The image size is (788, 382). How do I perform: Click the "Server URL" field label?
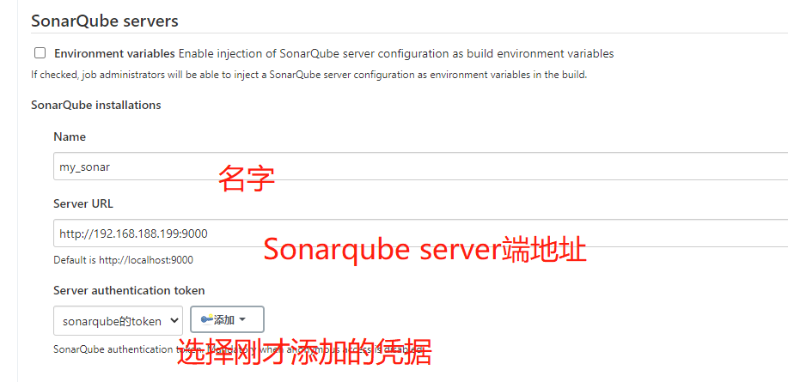[x=82, y=203]
